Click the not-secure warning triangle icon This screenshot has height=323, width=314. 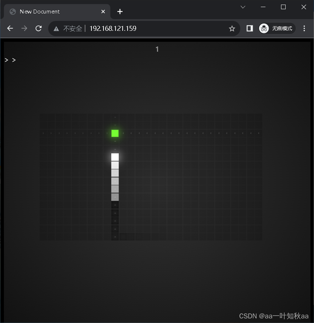pos(56,29)
